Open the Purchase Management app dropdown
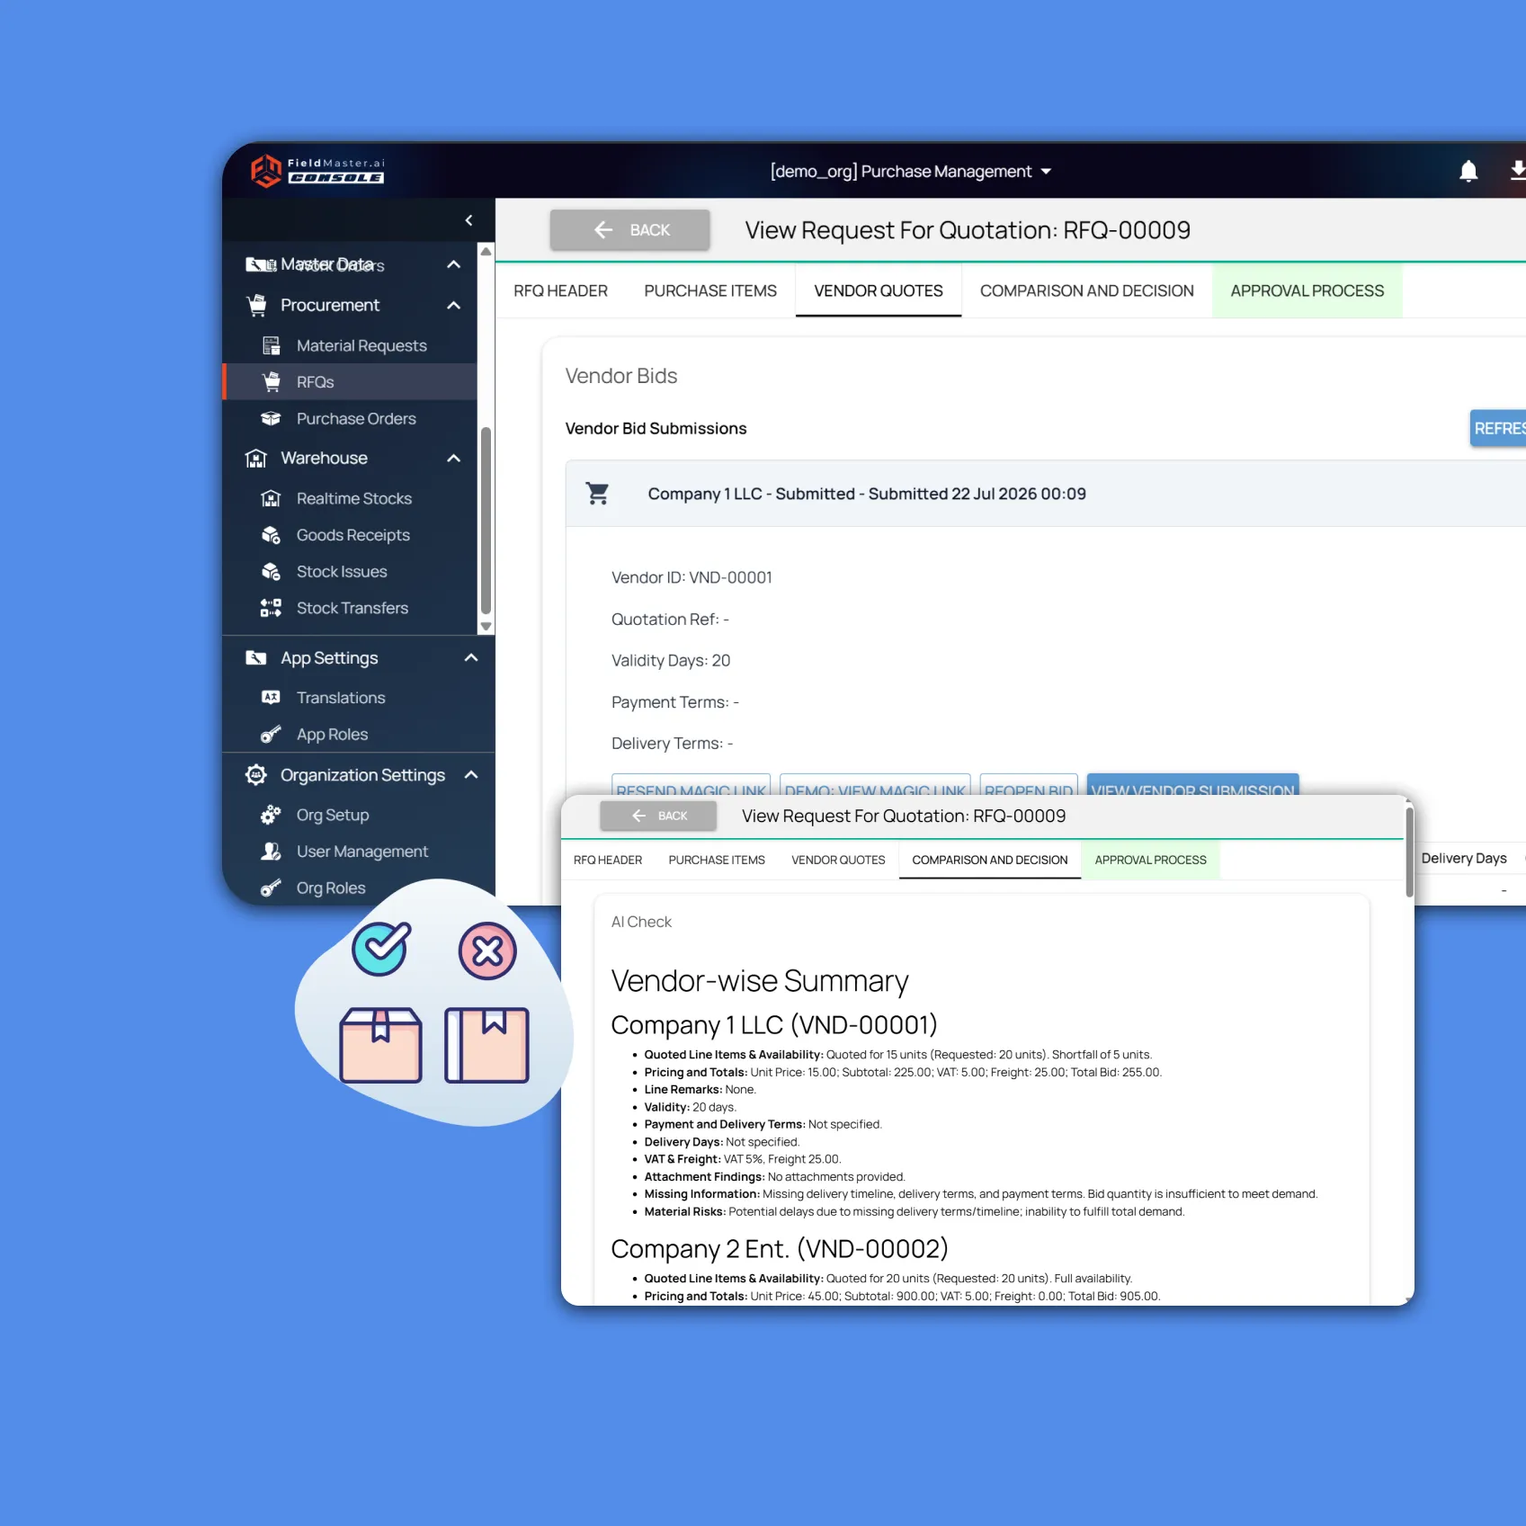This screenshot has width=1526, height=1526. (x=911, y=171)
